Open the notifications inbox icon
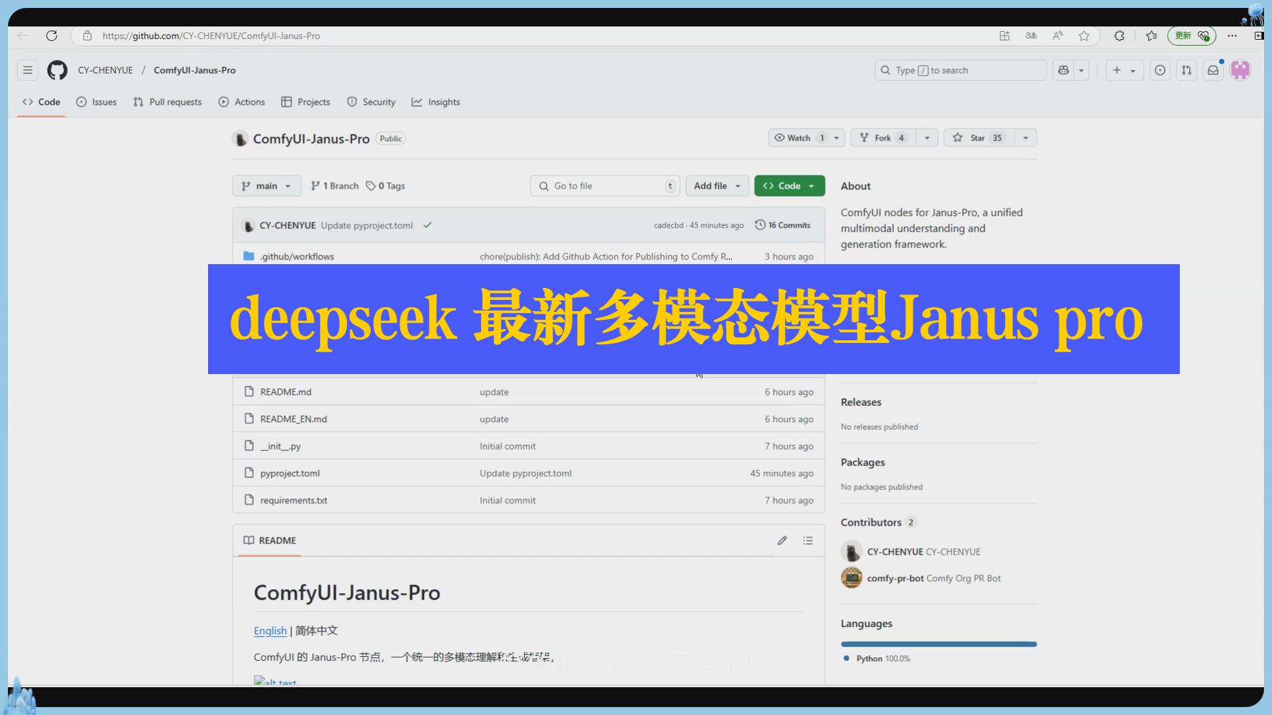This screenshot has height=715, width=1272. (x=1213, y=70)
